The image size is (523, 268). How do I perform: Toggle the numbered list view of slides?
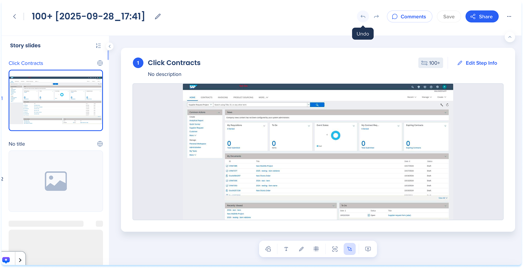click(x=98, y=46)
